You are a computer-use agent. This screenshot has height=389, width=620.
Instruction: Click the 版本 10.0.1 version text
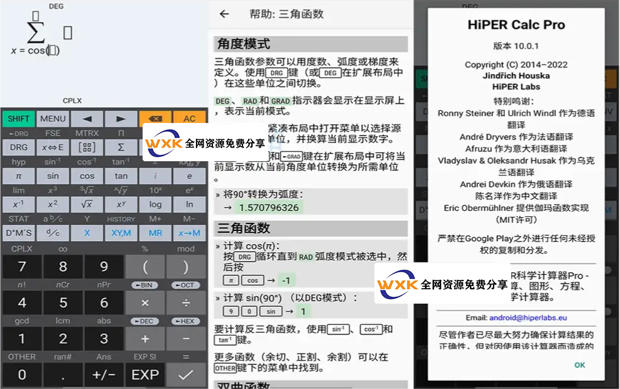coord(516,46)
